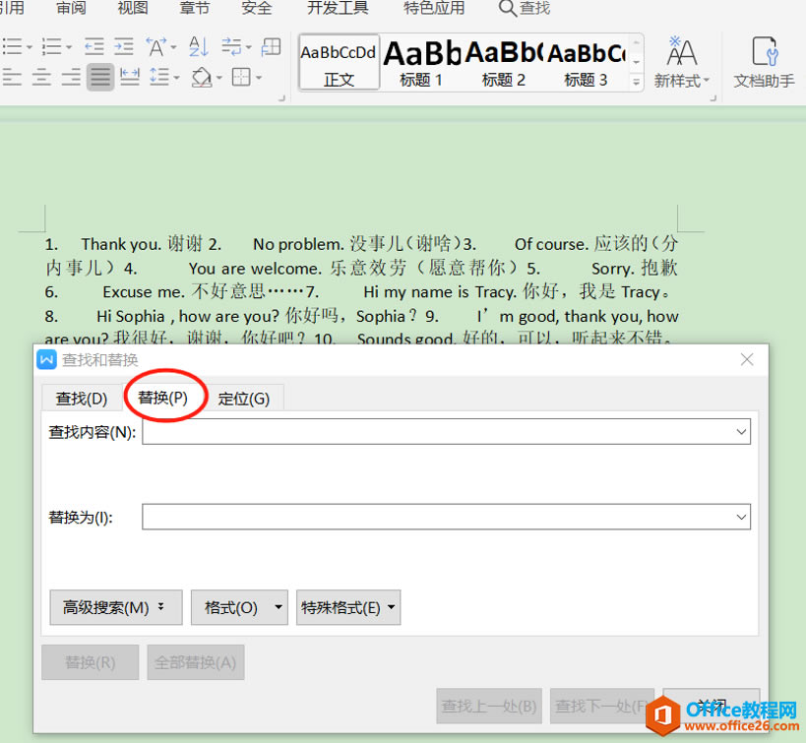The image size is (806, 743).
Task: Open the 视图 ribbon tab
Action: [133, 8]
